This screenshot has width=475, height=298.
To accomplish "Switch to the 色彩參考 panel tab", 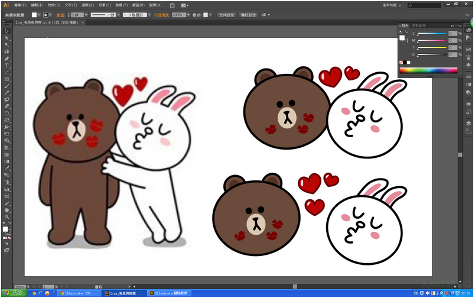I will pyautogui.click(x=419, y=26).
